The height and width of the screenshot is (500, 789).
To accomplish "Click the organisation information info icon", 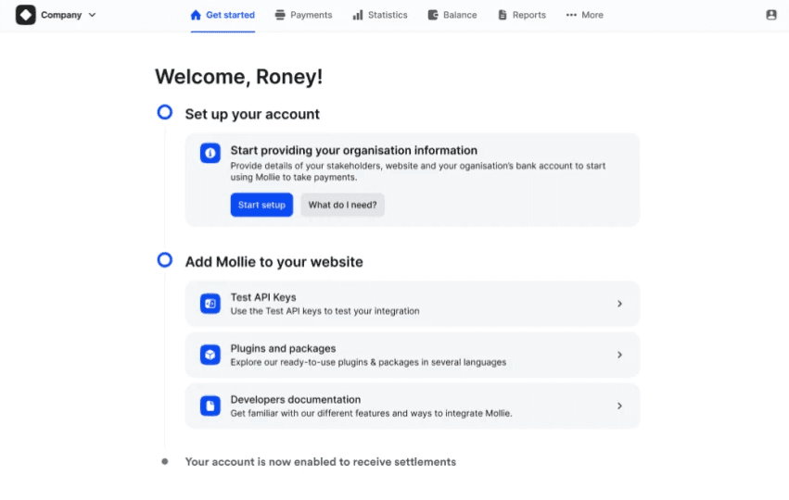I will 210,154.
